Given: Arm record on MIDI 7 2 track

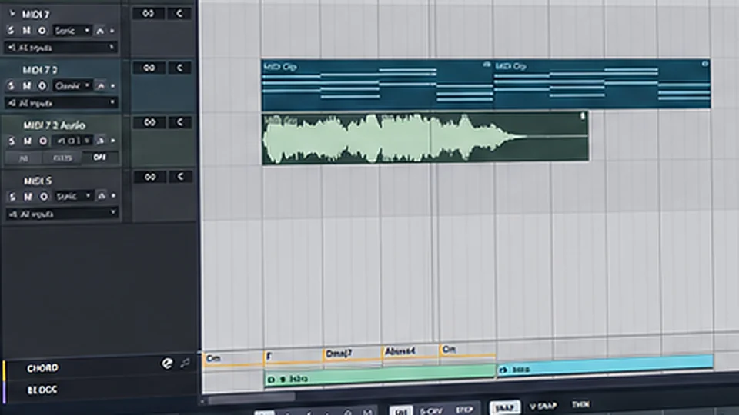Looking at the screenshot, I should [x=42, y=85].
